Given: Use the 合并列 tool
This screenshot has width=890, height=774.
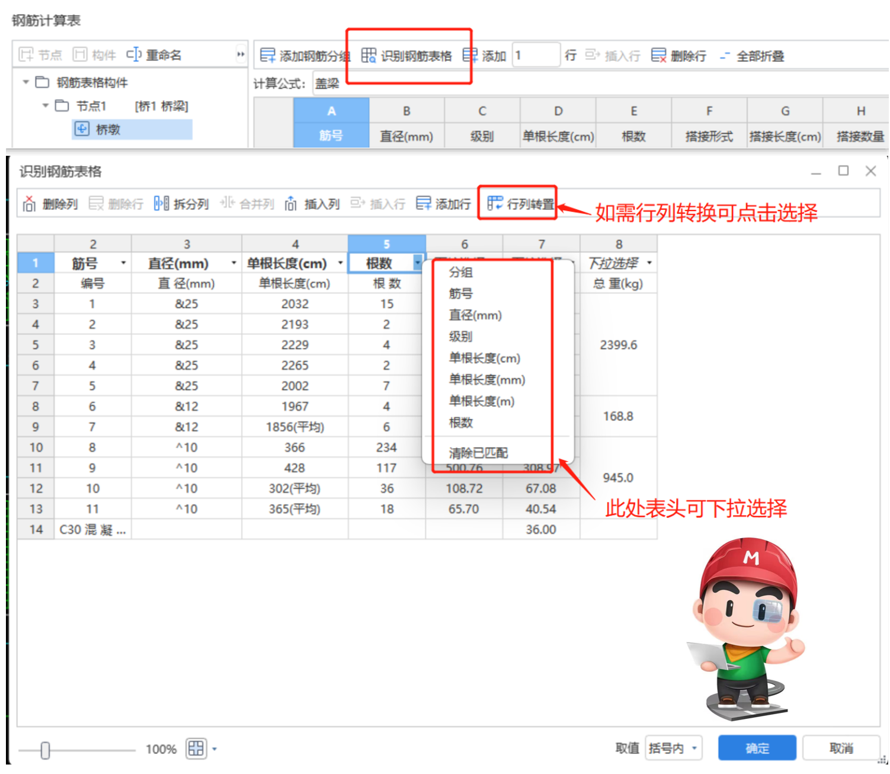Looking at the screenshot, I should tap(248, 204).
